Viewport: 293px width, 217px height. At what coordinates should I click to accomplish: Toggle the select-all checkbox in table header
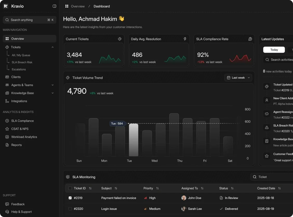pyautogui.click(x=70, y=188)
